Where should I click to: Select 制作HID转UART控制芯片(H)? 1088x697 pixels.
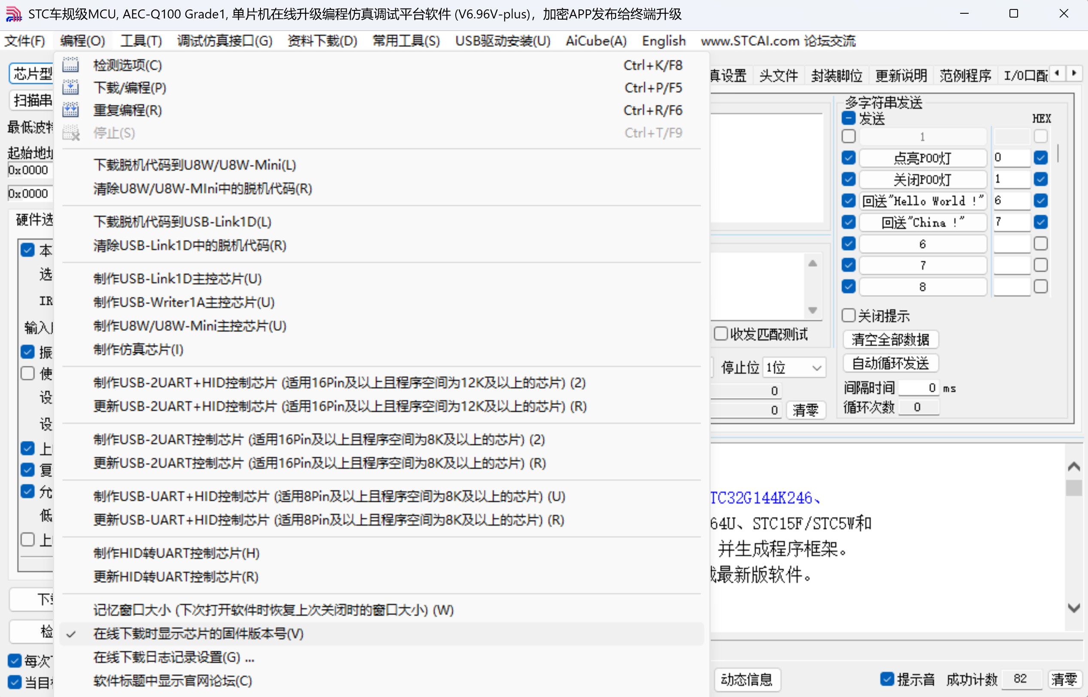coord(381,553)
